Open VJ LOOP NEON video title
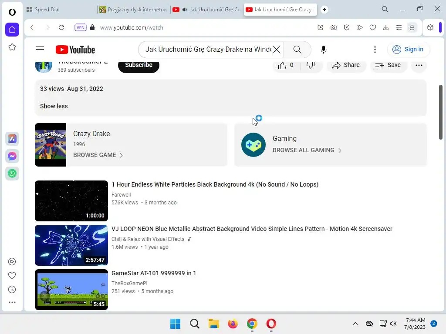 click(x=252, y=229)
